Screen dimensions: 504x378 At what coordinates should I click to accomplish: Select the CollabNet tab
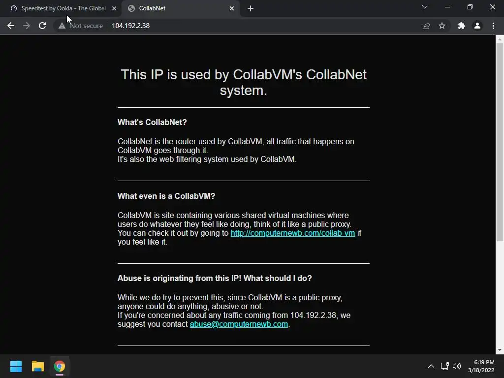coord(180,8)
